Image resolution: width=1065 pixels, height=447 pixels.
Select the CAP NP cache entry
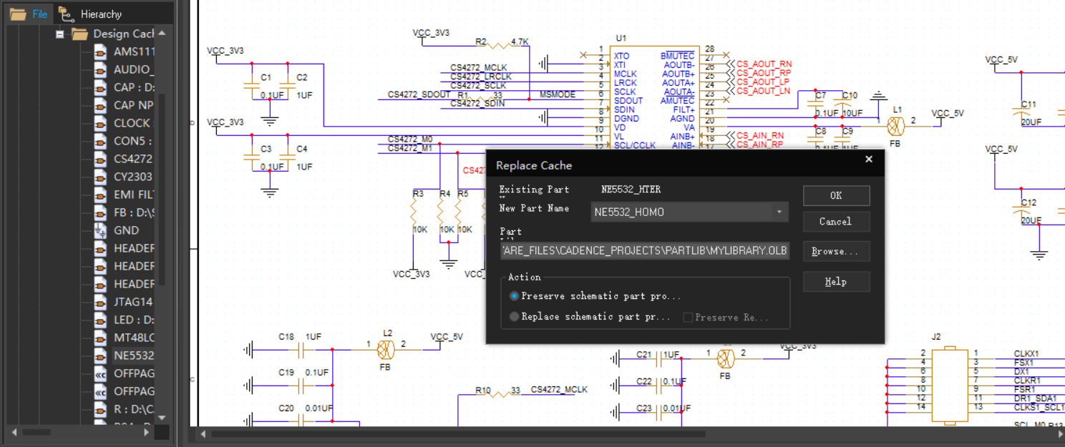coord(134,105)
